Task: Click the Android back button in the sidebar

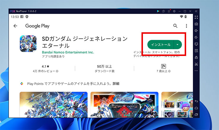Action: (x=196, y=101)
